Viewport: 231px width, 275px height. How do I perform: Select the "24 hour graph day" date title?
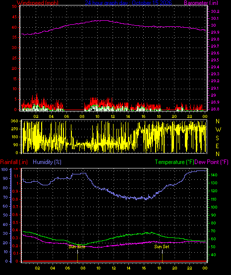coord(128,3)
